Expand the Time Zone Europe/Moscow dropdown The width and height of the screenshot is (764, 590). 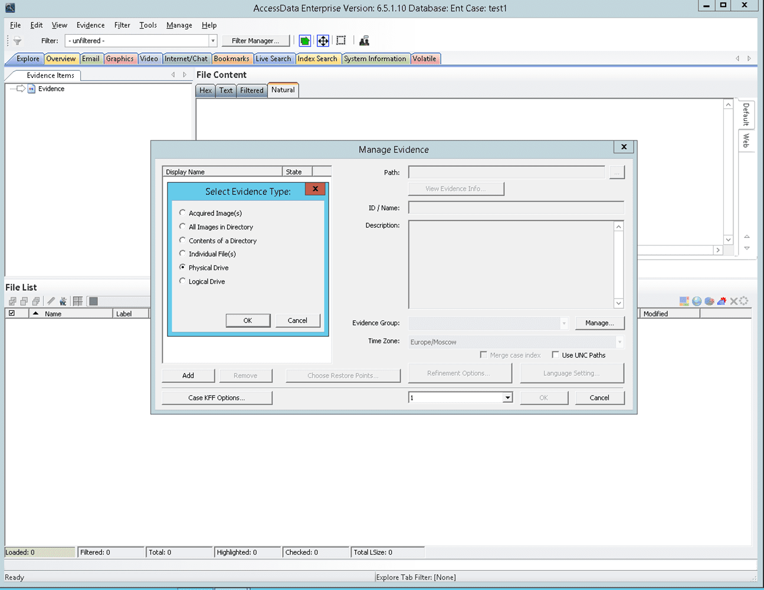[619, 342]
